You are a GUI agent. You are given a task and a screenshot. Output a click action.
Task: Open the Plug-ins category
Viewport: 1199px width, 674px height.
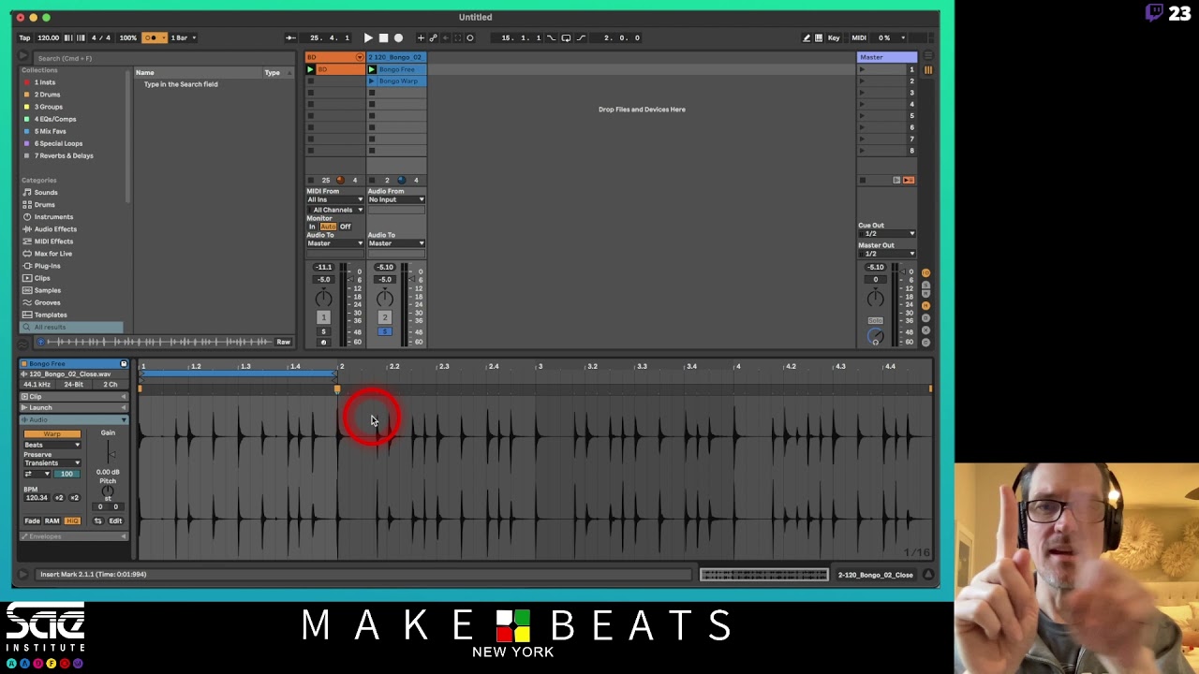47,265
